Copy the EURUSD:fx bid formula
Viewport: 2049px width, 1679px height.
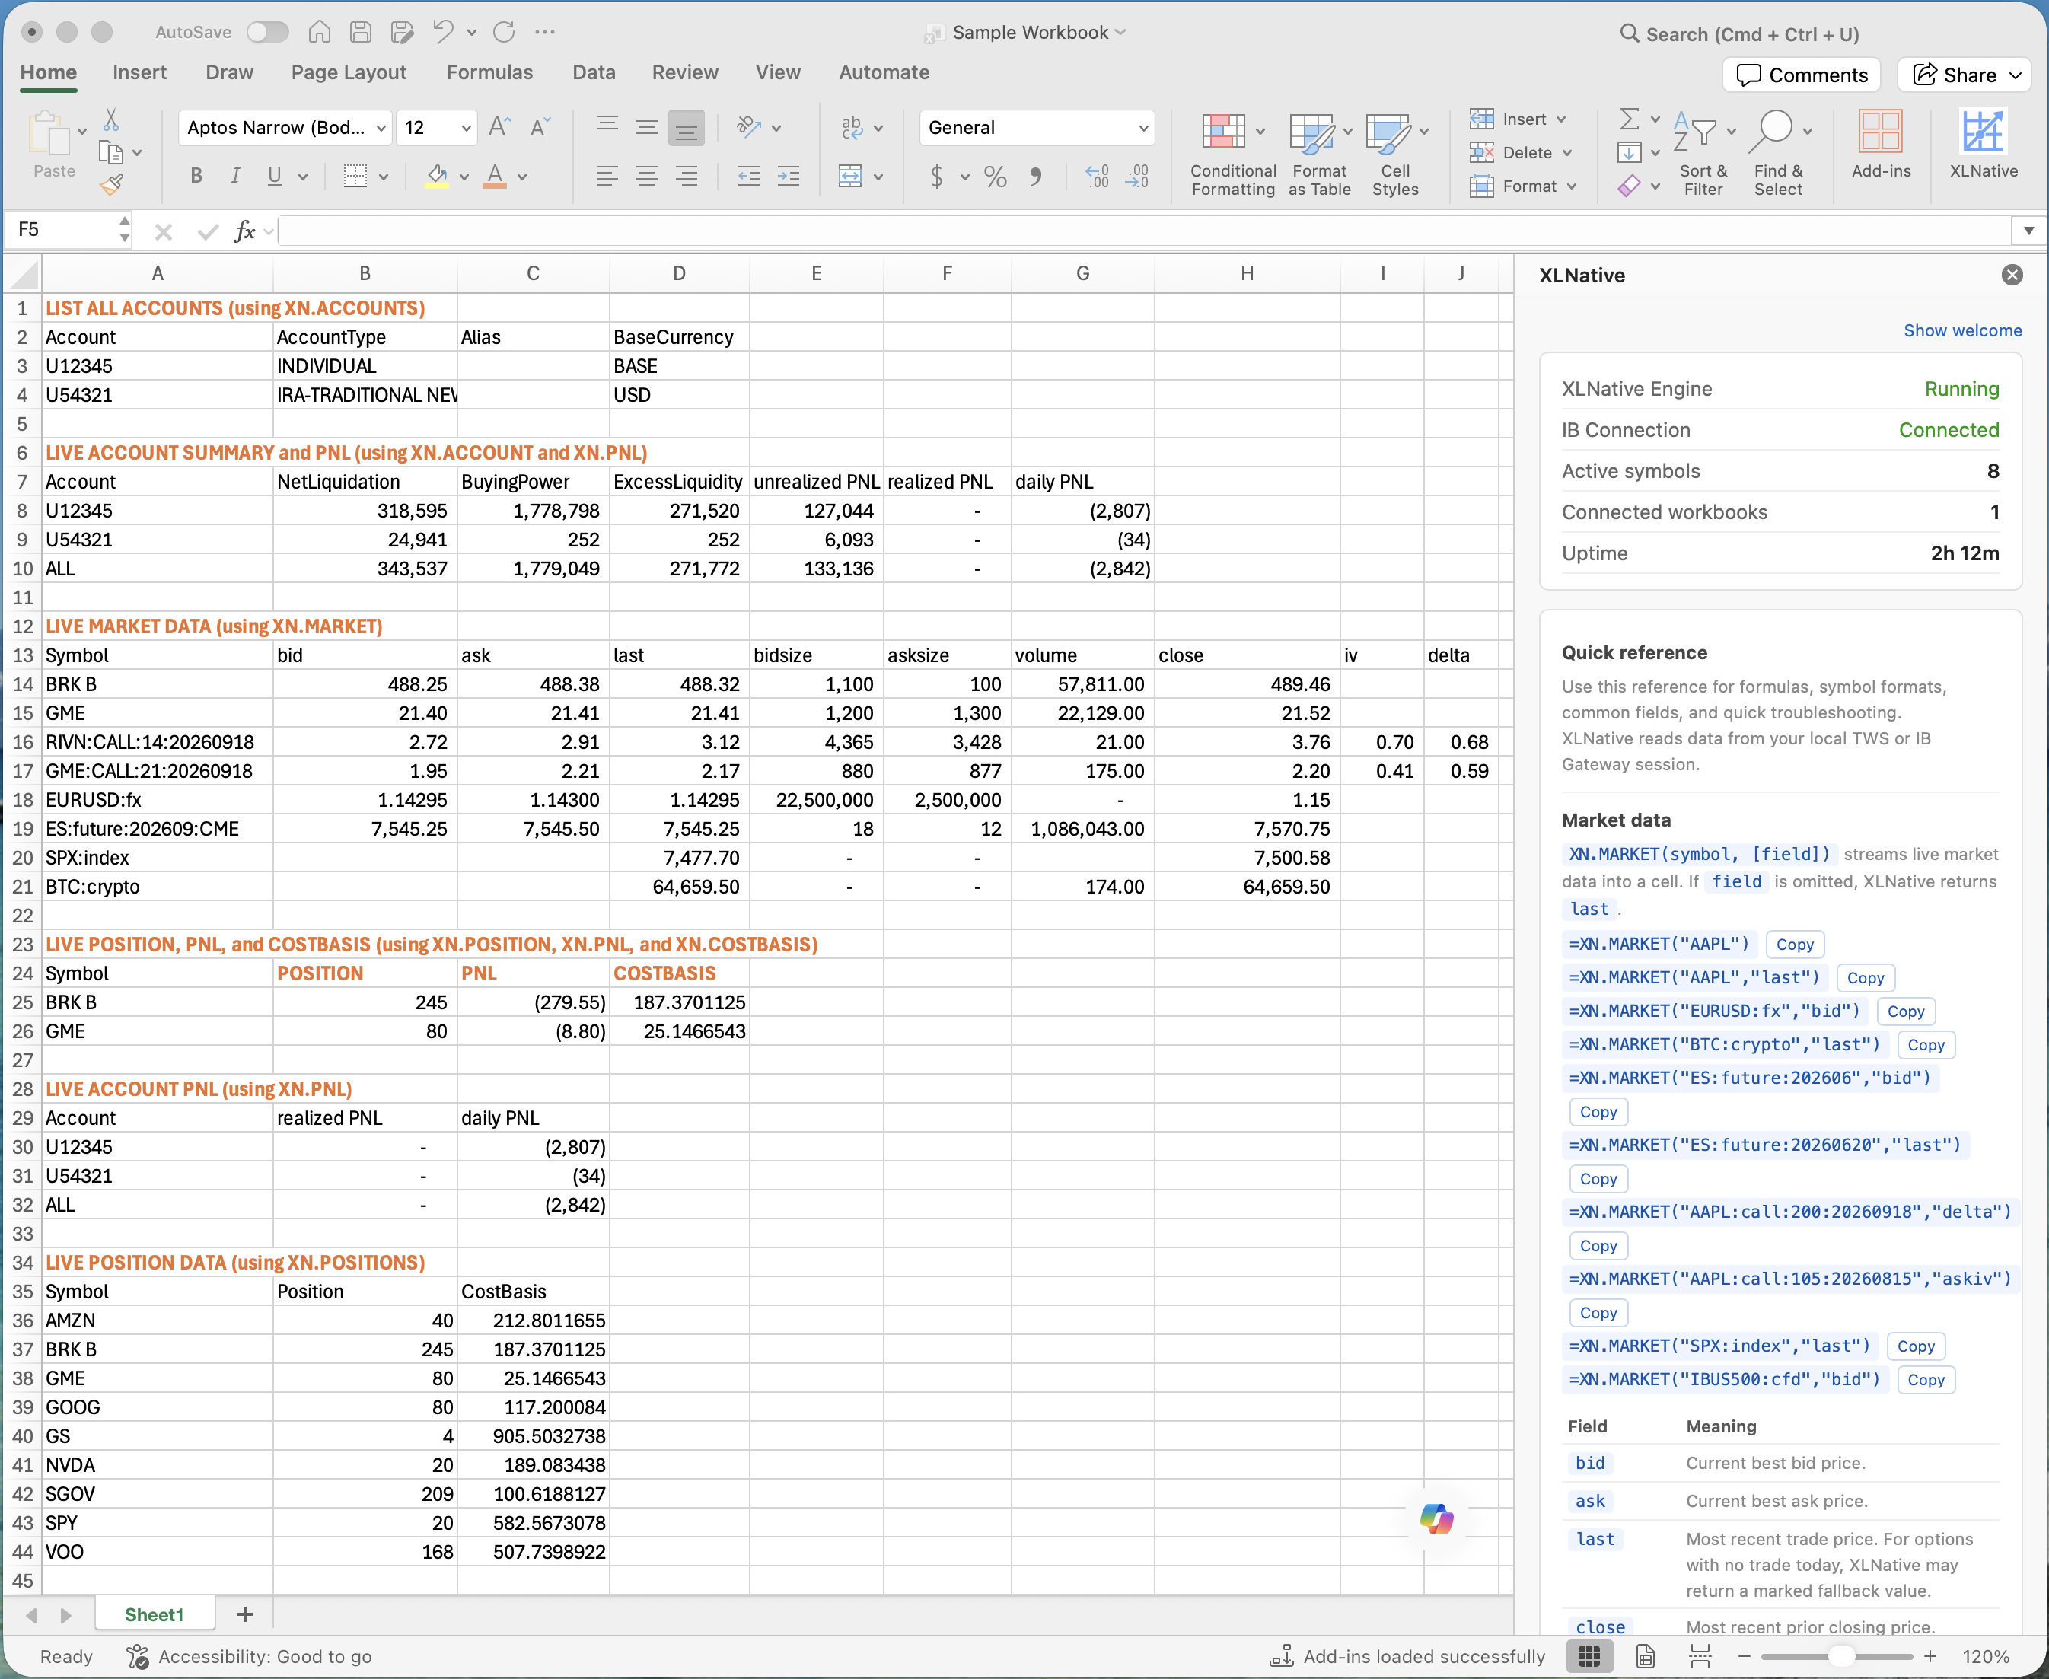pos(1906,1012)
